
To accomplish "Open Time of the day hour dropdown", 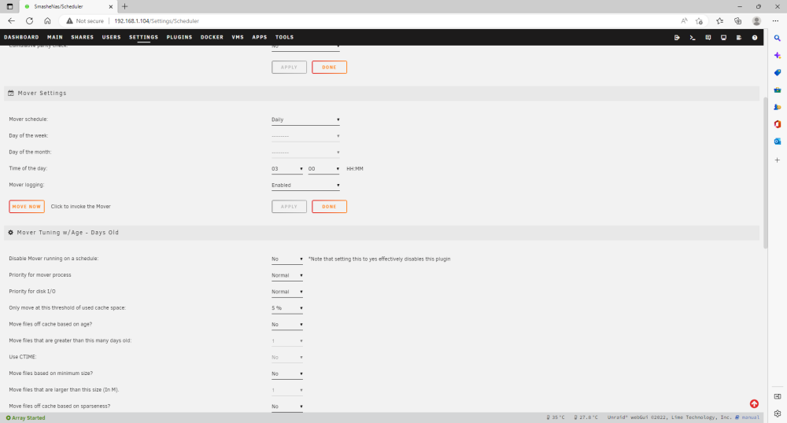I will pos(287,169).
